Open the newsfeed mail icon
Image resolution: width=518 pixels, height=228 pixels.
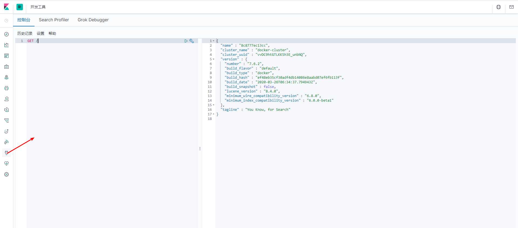512,7
